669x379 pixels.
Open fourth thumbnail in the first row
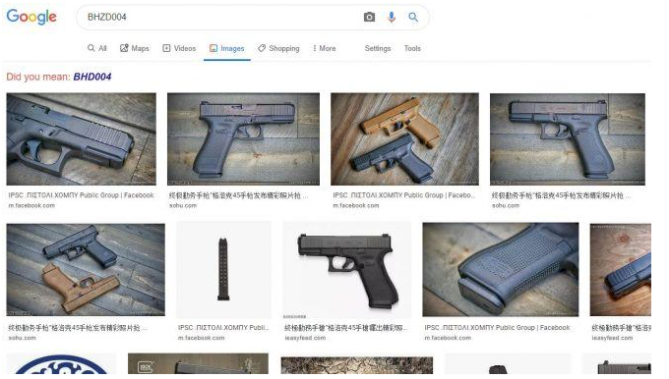click(568, 138)
